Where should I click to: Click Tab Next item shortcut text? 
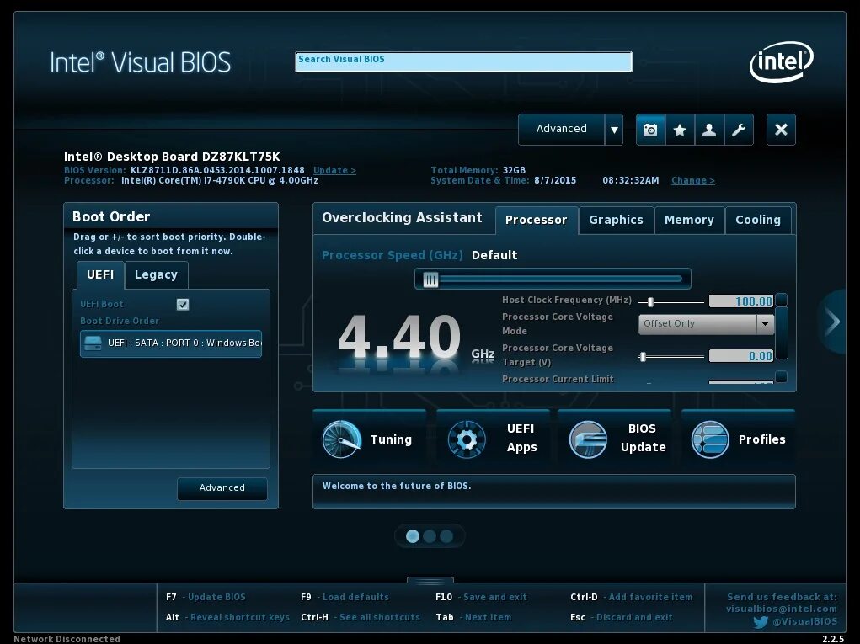pyautogui.click(x=473, y=618)
